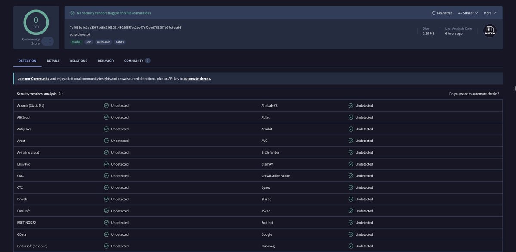Click the CMC vendor name
This screenshot has height=252, width=516.
20,176
